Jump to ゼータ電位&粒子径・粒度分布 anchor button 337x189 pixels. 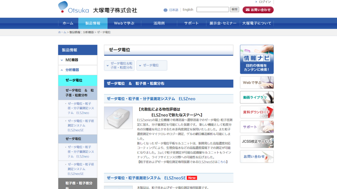(119, 65)
